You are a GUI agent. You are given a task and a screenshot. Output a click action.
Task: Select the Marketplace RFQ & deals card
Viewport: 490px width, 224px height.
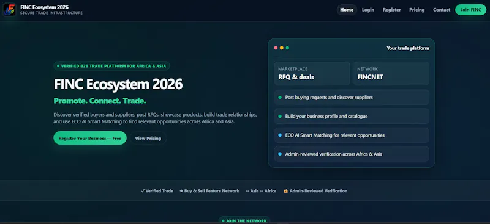tap(312, 73)
